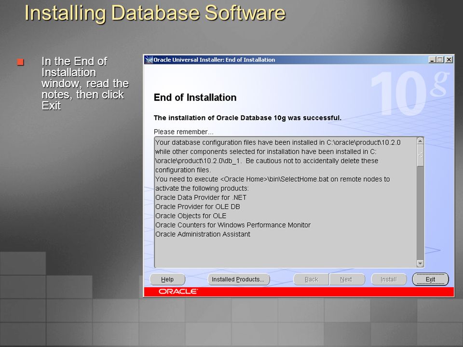463x347 pixels.
Task: Click the notes scrollbar thumb
Action: [x=420, y=155]
